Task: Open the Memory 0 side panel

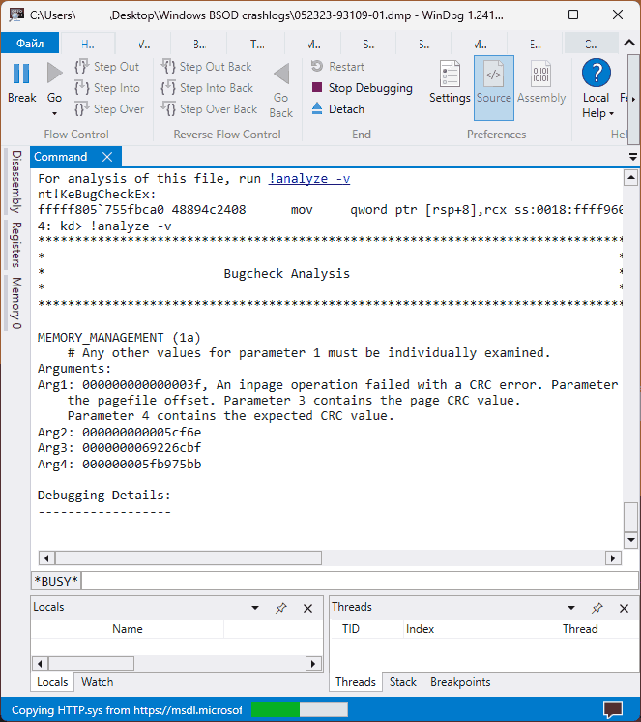Action: 16,303
